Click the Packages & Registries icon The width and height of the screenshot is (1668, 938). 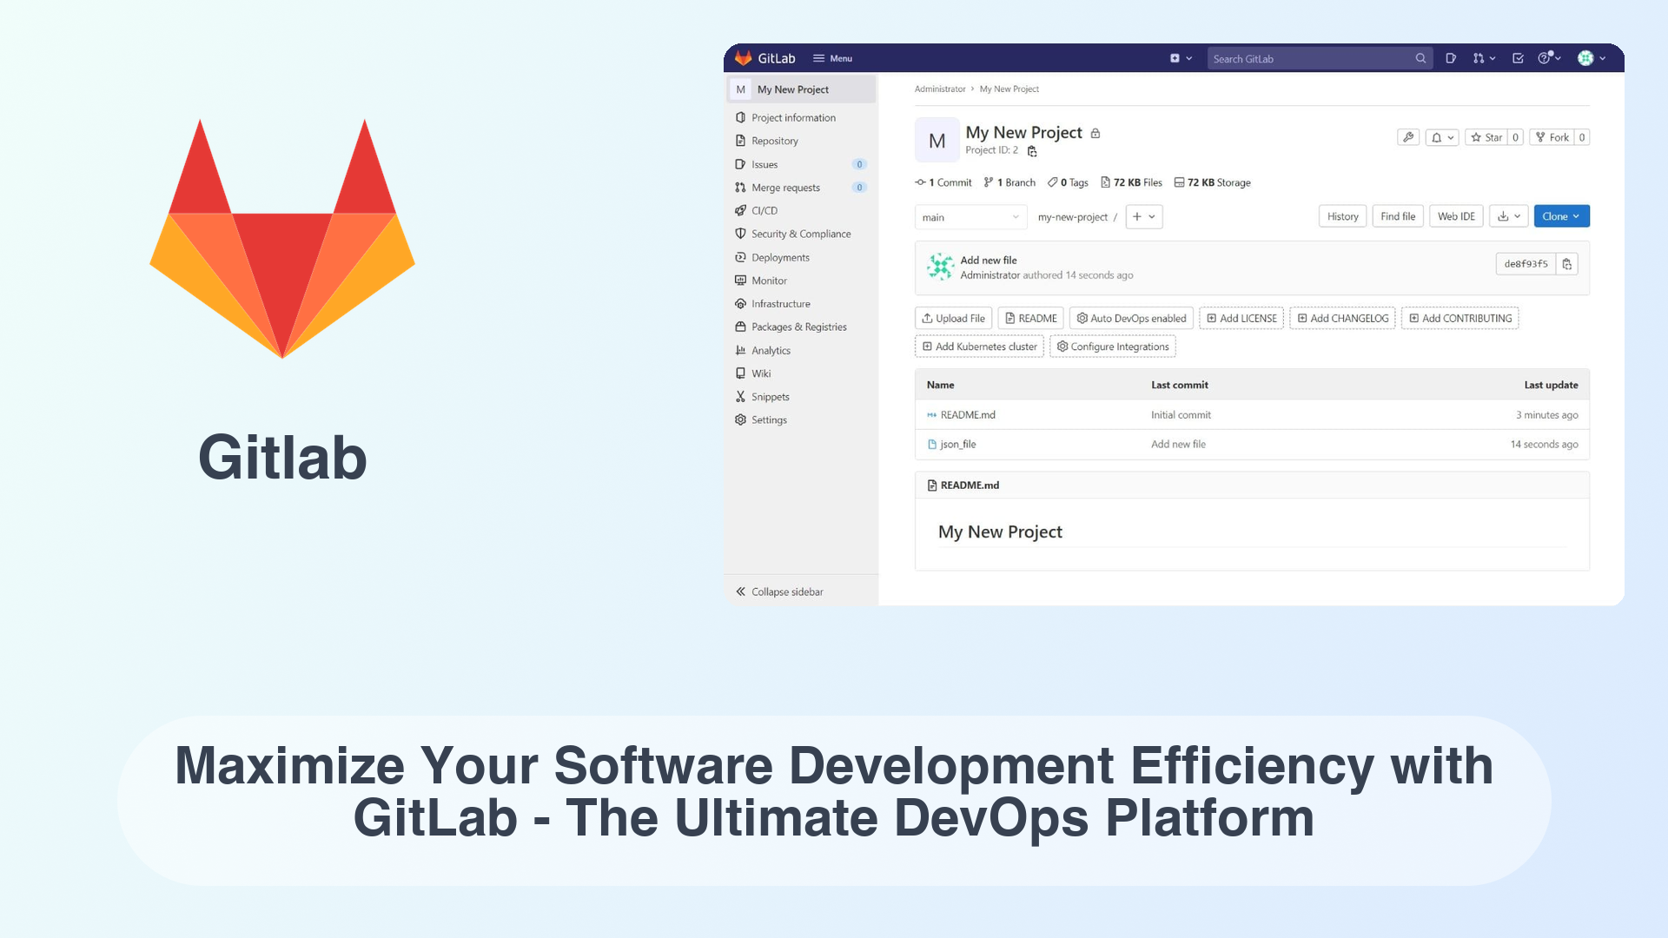point(740,327)
